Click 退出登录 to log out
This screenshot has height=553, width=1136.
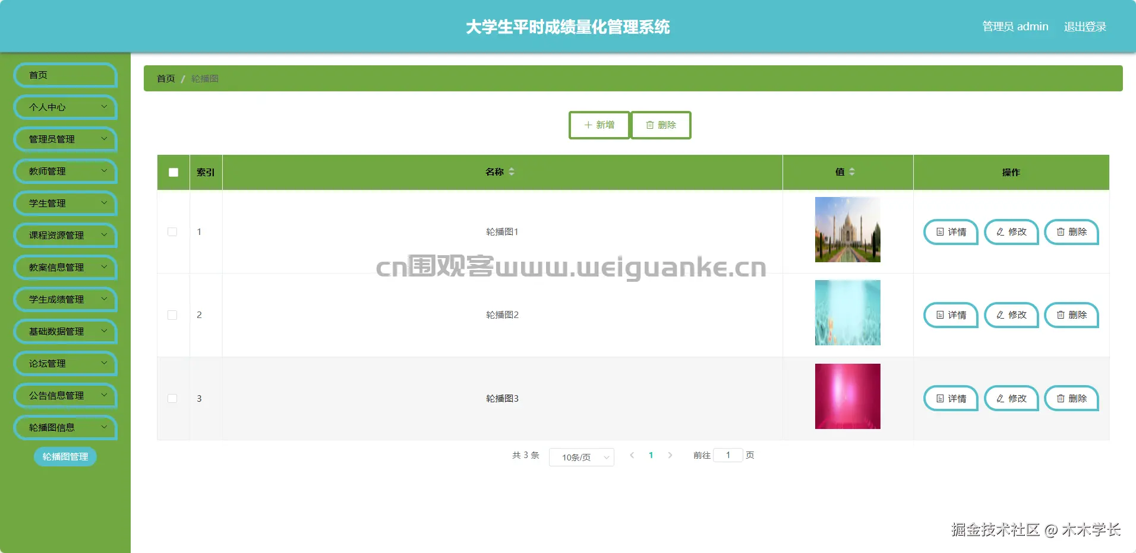coord(1085,27)
